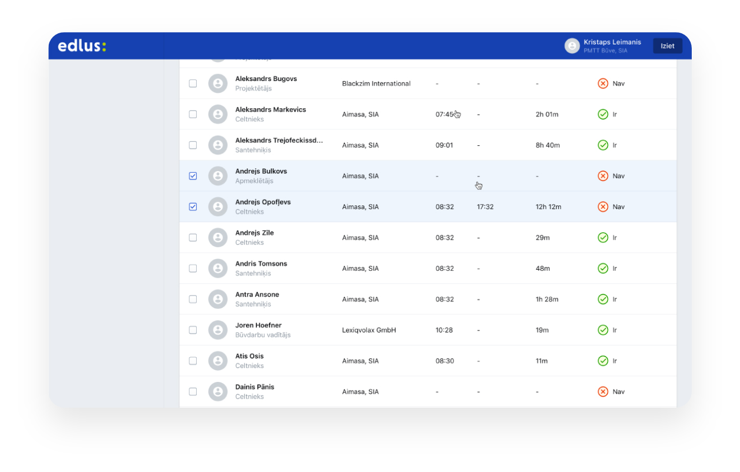Click the 19m duration
This screenshot has width=740, height=472.
coord(542,330)
